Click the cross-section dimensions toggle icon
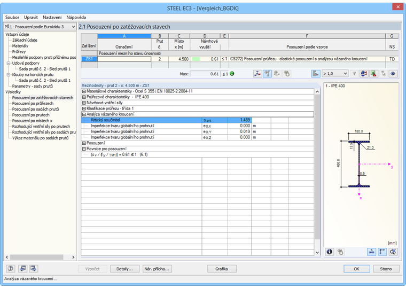The image size is (406, 289). tap(372, 252)
